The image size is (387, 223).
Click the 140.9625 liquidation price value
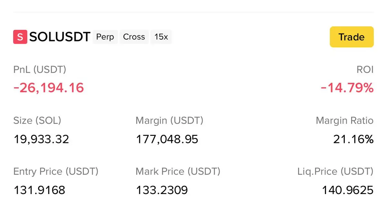tap(348, 190)
